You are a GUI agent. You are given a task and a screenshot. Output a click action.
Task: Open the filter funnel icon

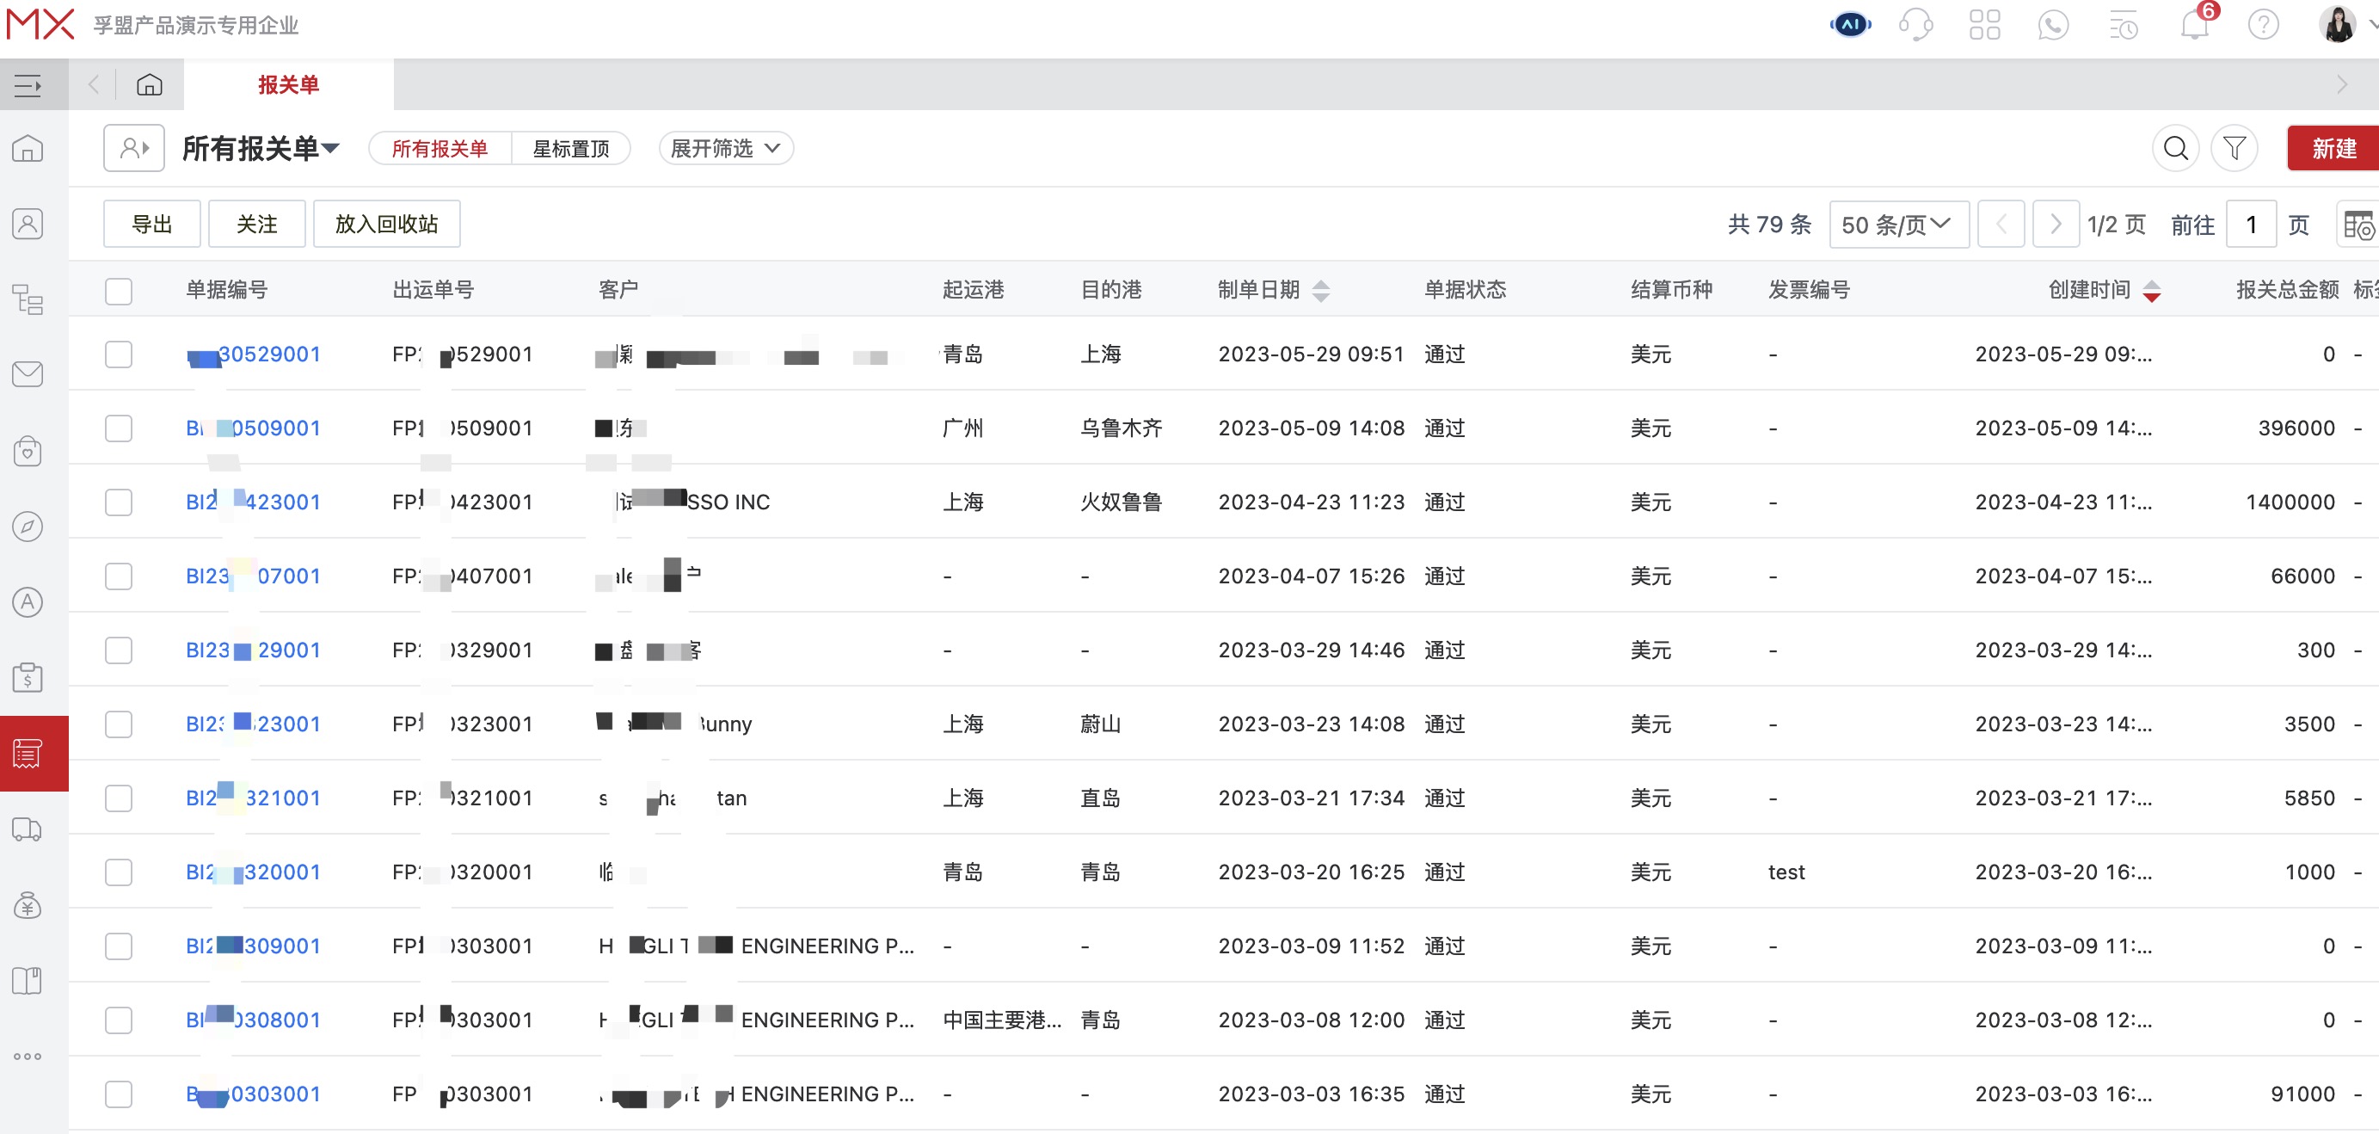(x=2235, y=148)
